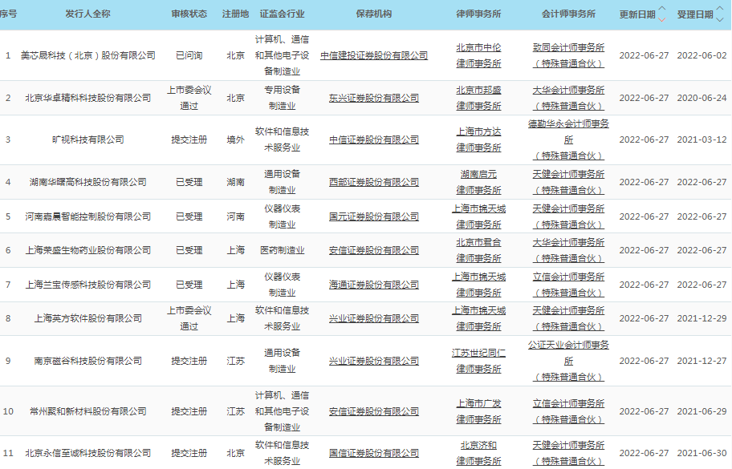Image resolution: width=732 pixels, height=469 pixels.
Task: Click the 更新日期 column header
Action: 638,15
